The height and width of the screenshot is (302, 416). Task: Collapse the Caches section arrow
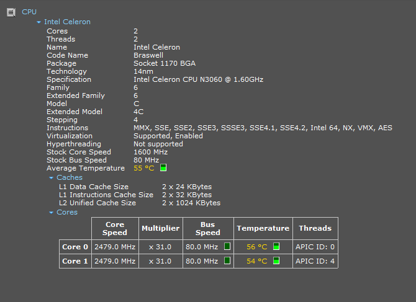[51, 178]
